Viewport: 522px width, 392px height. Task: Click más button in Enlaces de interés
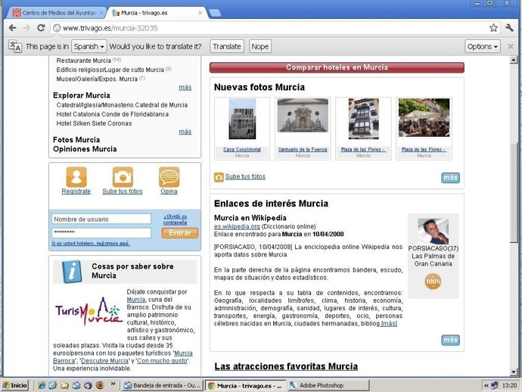450,340
